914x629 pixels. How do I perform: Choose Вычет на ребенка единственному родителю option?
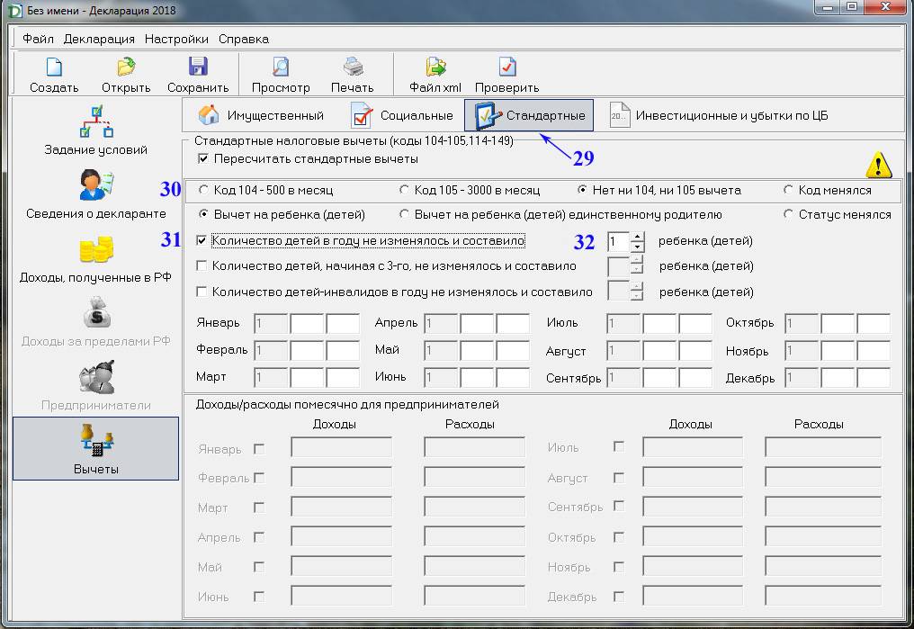(405, 215)
